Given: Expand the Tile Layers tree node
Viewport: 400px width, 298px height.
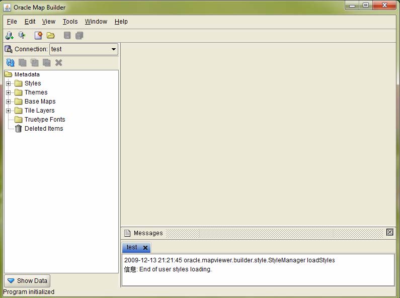Looking at the screenshot, I should [x=9, y=111].
